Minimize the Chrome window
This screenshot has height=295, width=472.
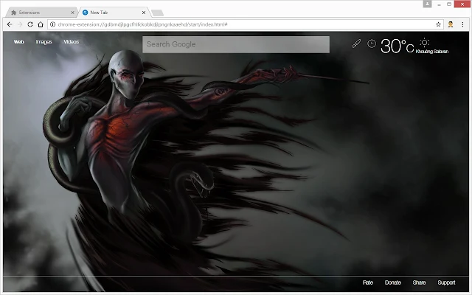(440, 4)
